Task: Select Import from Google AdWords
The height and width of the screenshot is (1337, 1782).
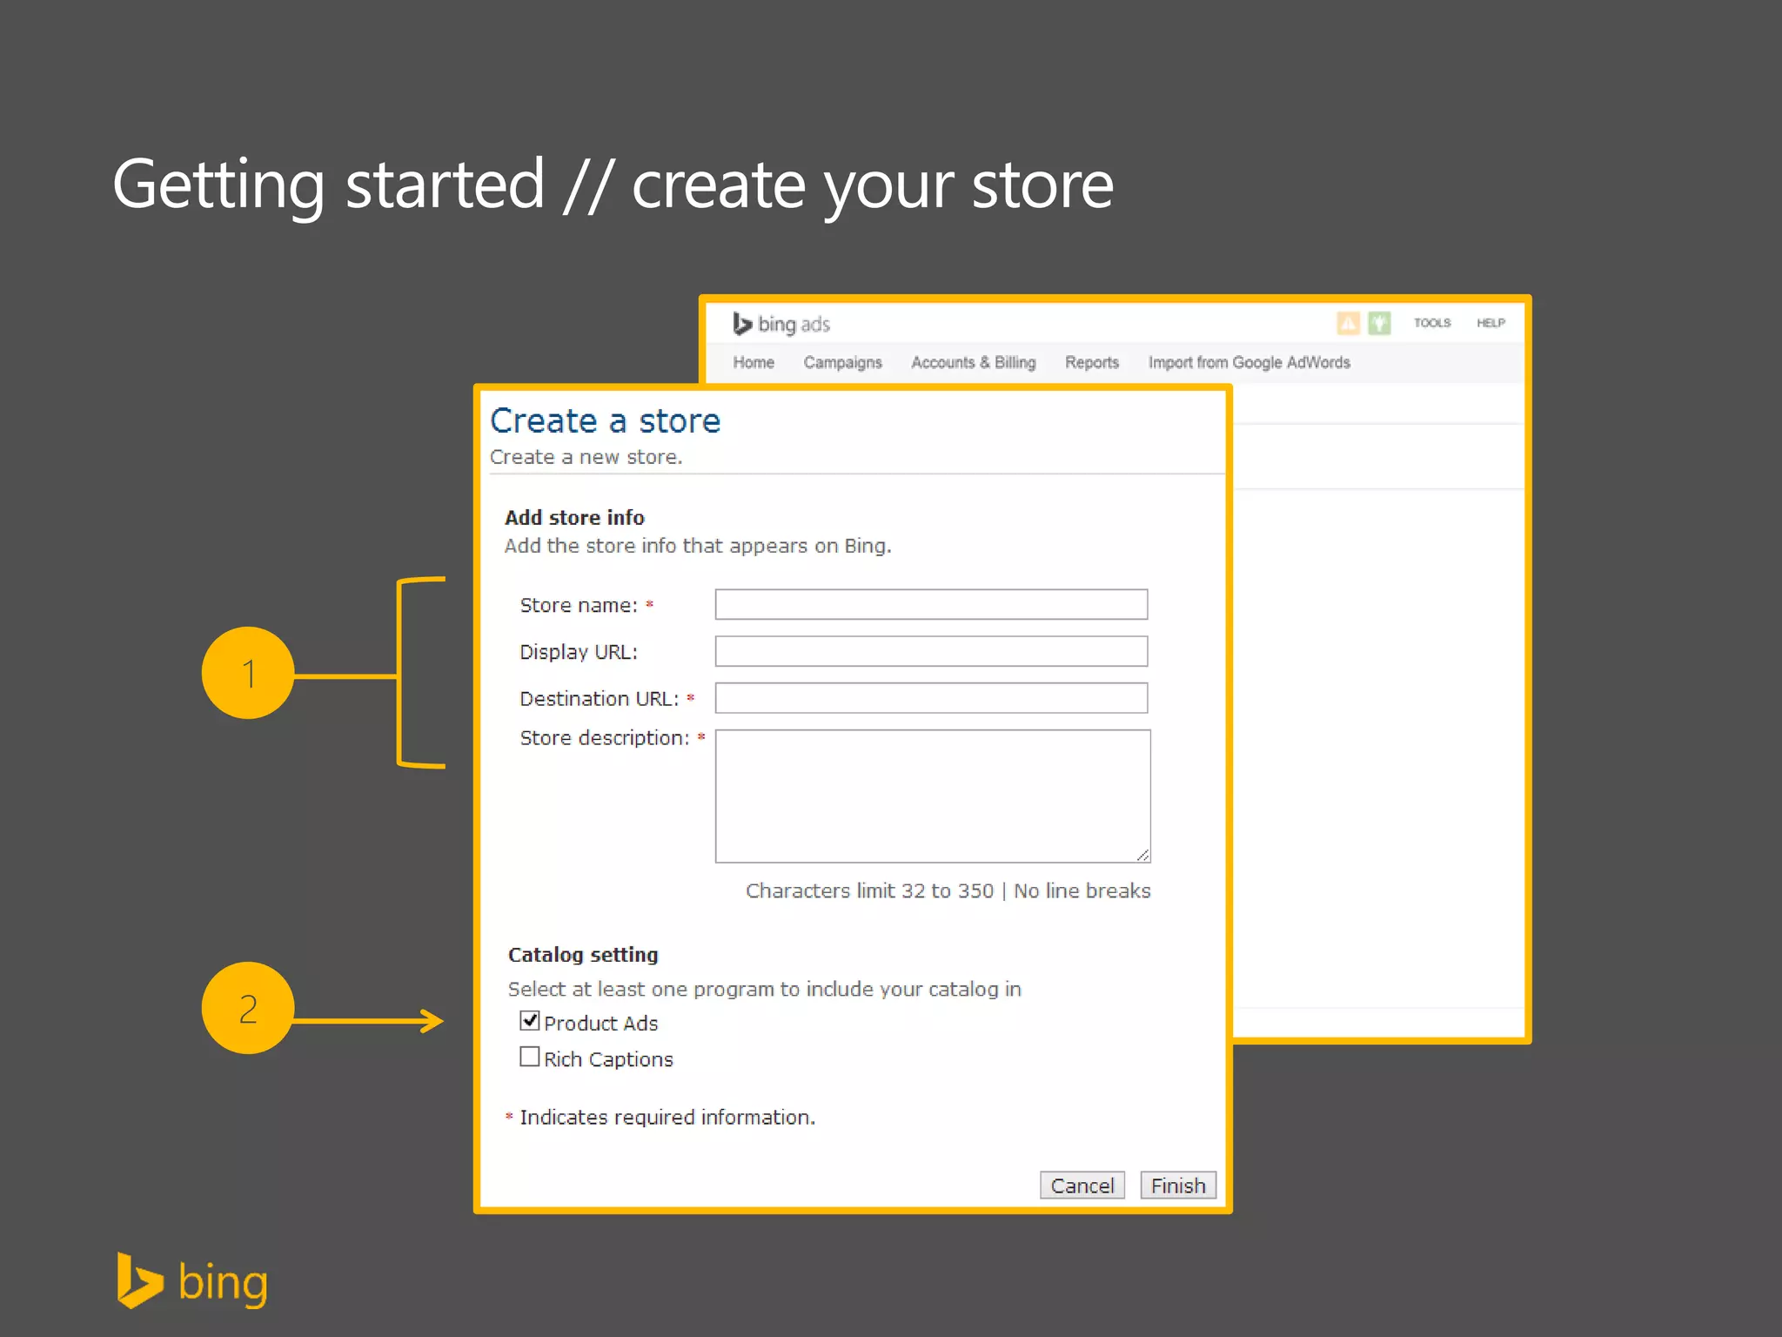Action: tap(1249, 362)
